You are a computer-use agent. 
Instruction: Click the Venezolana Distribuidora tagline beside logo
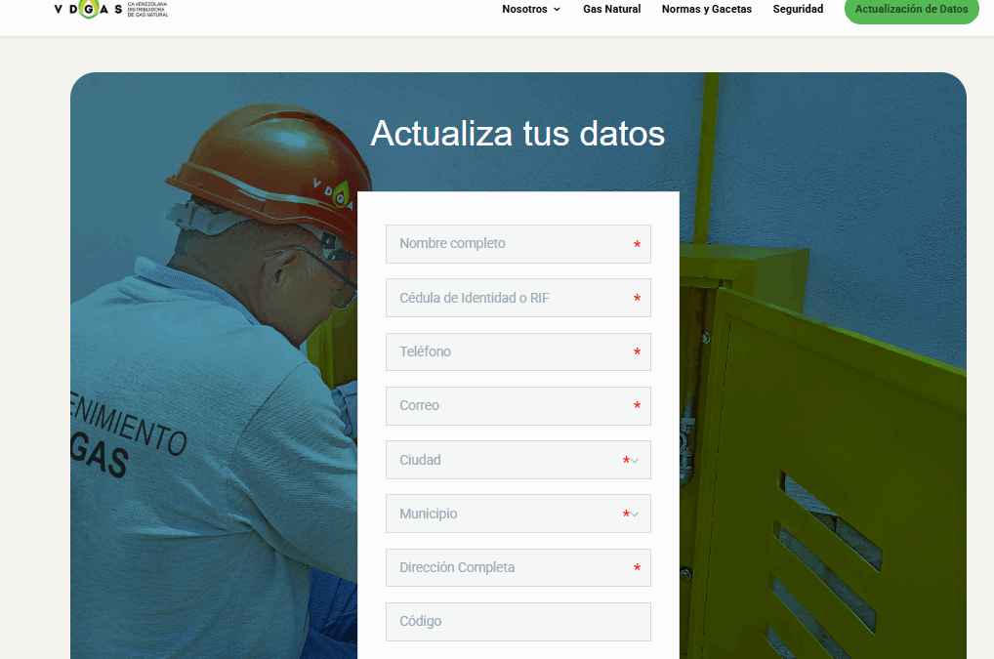point(154,9)
